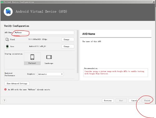Click the disabled Next button
Image resolution: width=156 pixels, height=118 pixels.
tap(121, 101)
